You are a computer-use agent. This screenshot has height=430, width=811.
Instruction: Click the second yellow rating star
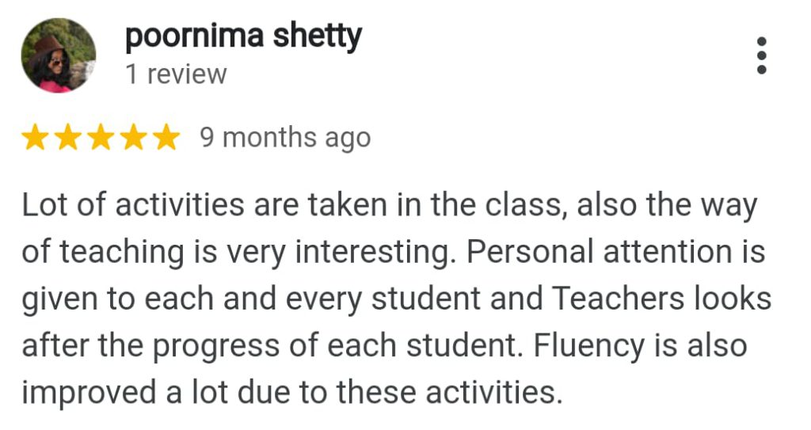[x=68, y=138]
